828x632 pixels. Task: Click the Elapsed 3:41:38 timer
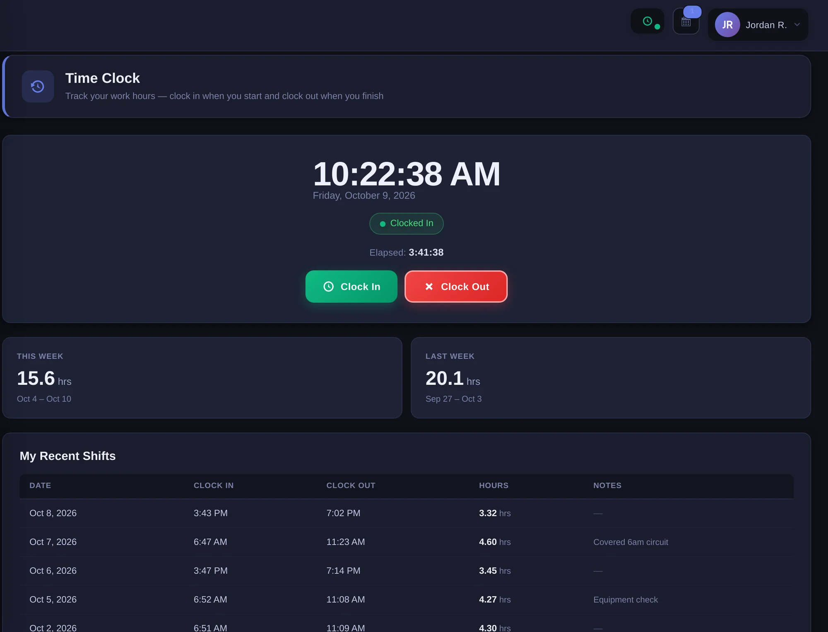407,253
